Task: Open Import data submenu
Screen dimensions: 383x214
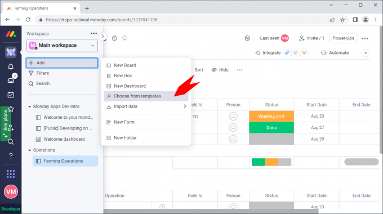Action: click(x=146, y=106)
